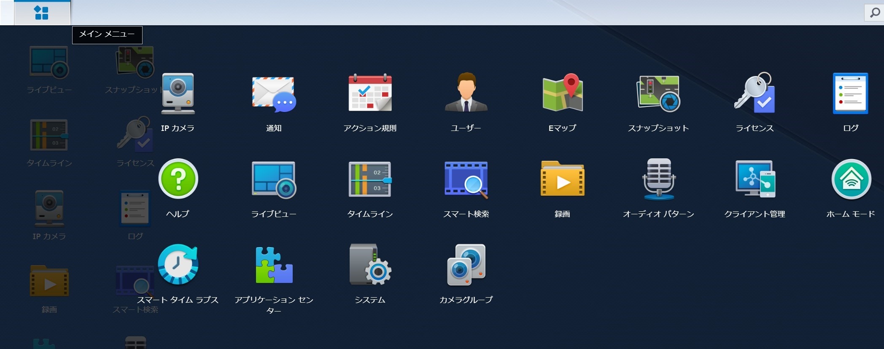The height and width of the screenshot is (349, 884).
Task: Click the search magnifier in top bar
Action: click(875, 13)
